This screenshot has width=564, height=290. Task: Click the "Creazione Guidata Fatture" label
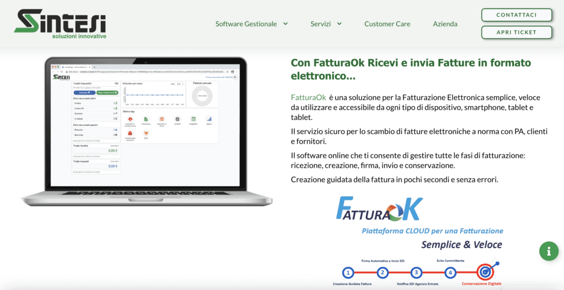coord(352,284)
